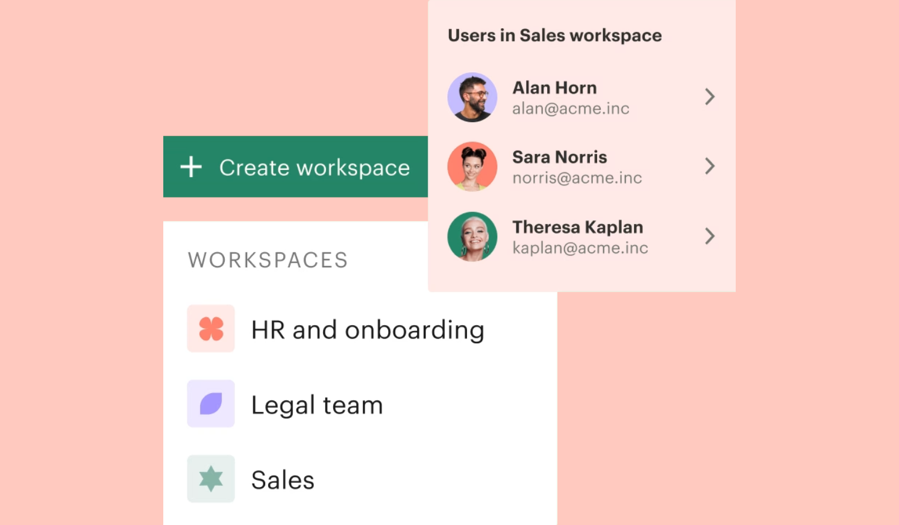
Task: Click Sara Norris's avatar photo
Action: pos(472,167)
